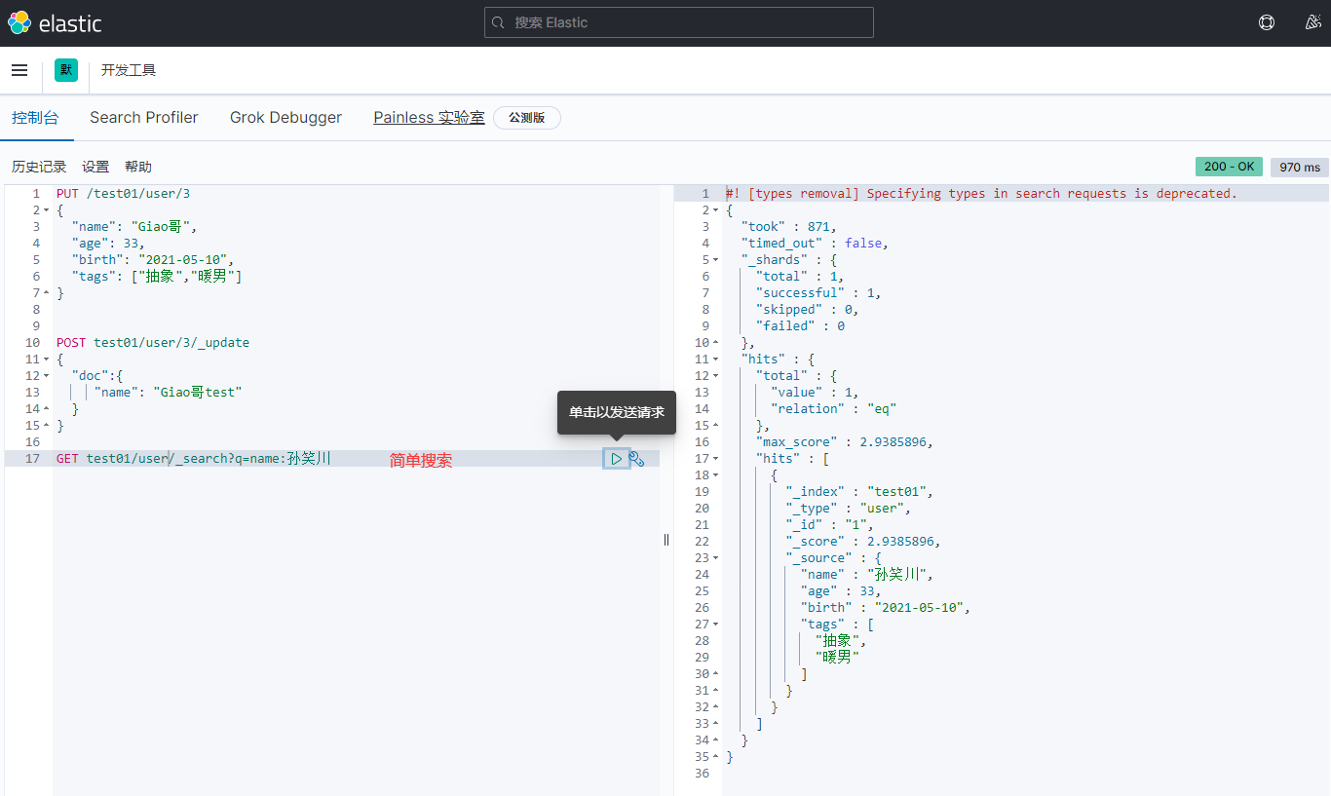
Task: Open the wrench request options icon
Action: pyautogui.click(x=637, y=459)
